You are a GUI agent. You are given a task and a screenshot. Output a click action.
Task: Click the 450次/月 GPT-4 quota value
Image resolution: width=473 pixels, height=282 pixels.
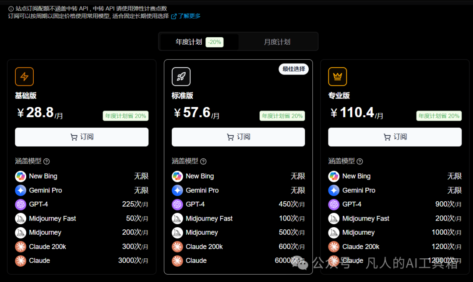[x=292, y=204]
